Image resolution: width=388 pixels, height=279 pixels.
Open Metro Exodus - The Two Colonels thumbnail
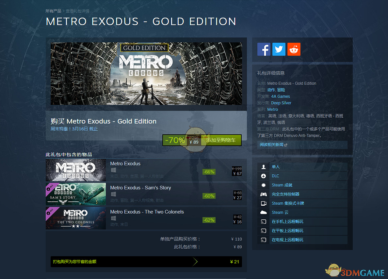click(76, 218)
